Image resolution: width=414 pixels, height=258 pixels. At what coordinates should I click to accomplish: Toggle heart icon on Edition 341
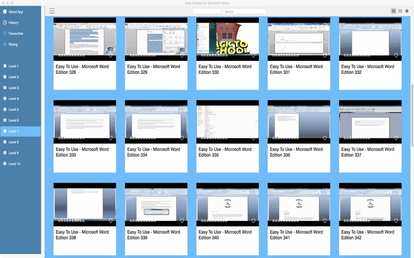[325, 221]
